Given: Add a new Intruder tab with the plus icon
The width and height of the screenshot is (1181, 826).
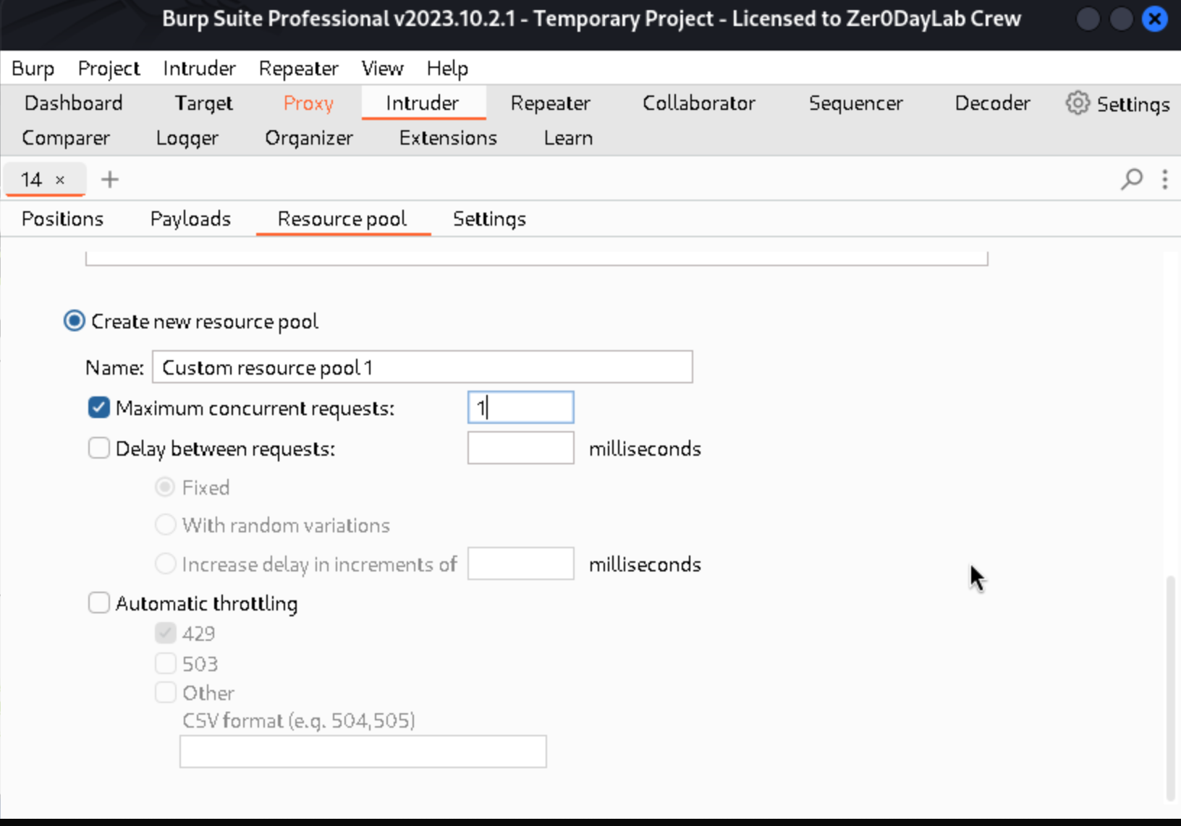Looking at the screenshot, I should [110, 179].
